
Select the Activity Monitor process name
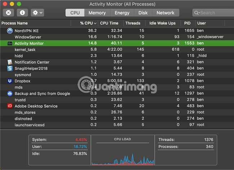point(29,43)
